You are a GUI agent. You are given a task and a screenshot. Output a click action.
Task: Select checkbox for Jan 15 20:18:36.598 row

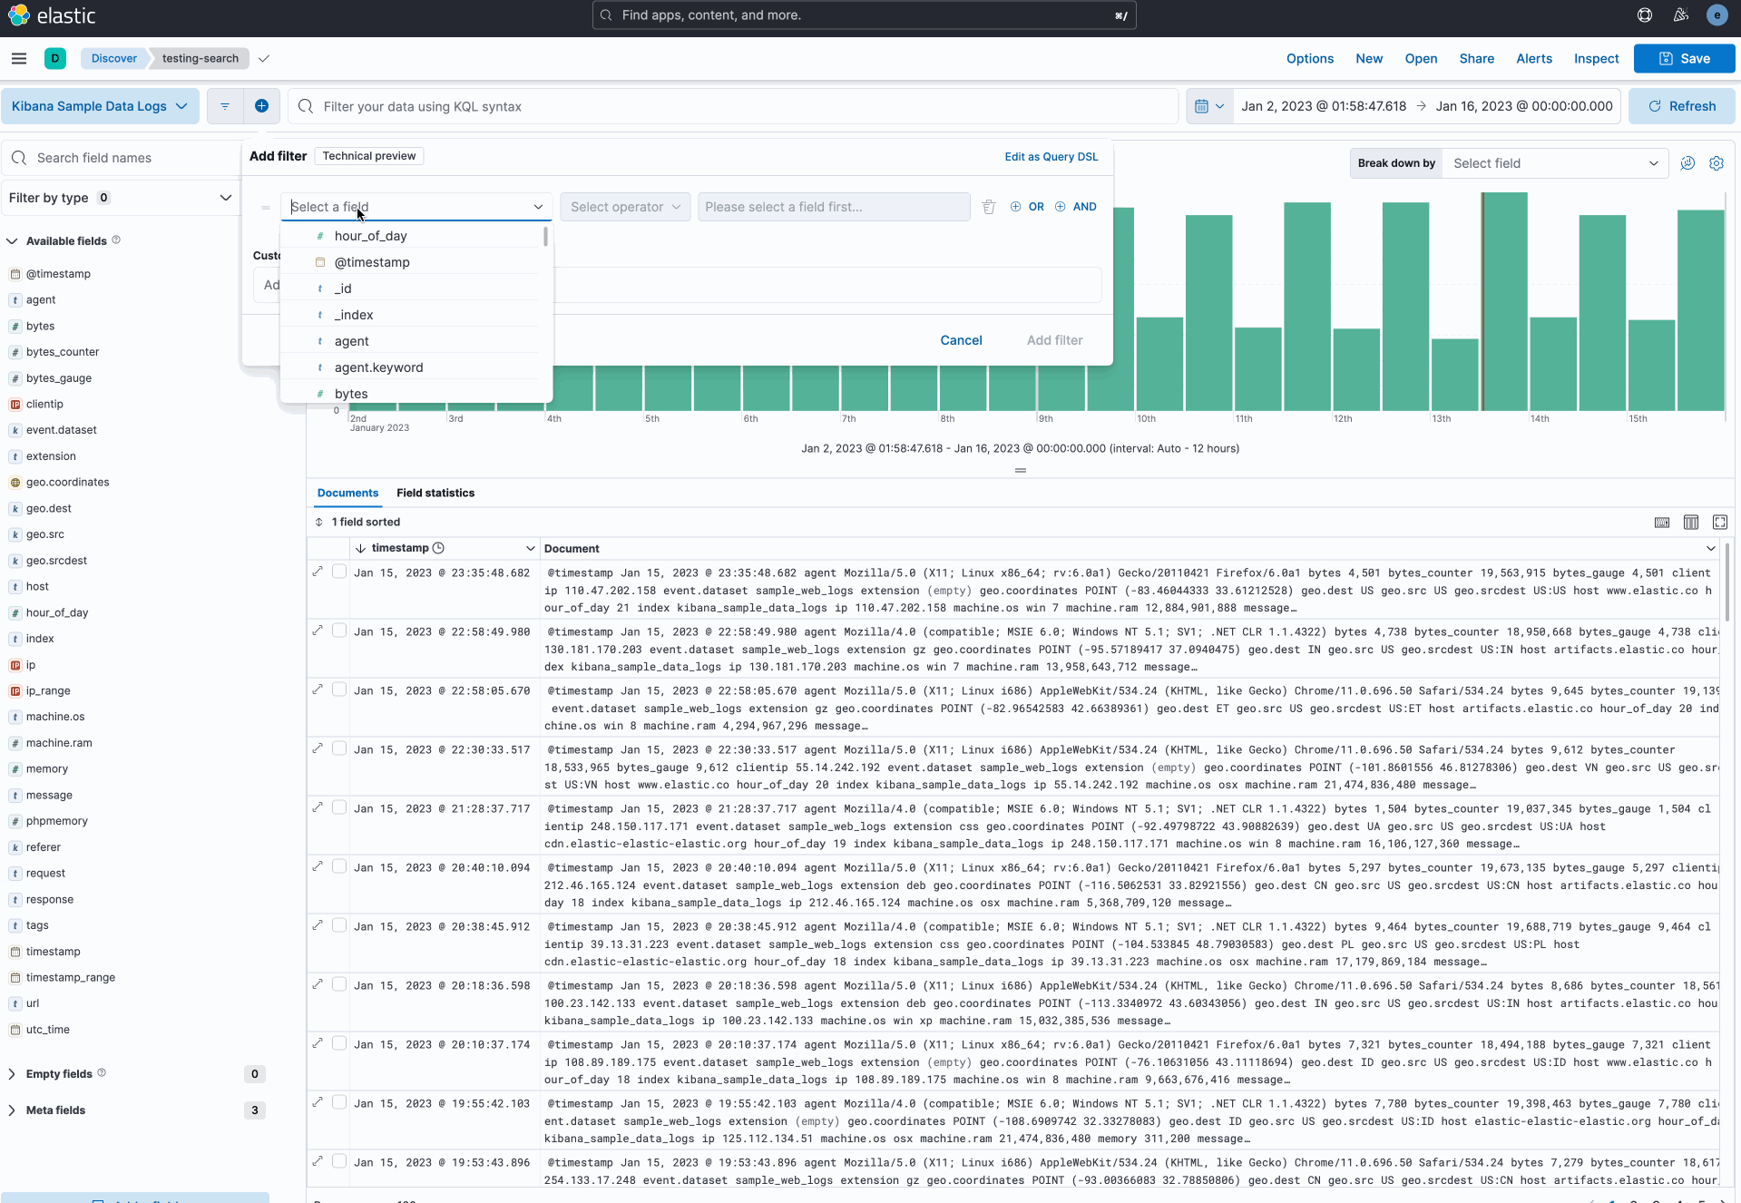[339, 984]
